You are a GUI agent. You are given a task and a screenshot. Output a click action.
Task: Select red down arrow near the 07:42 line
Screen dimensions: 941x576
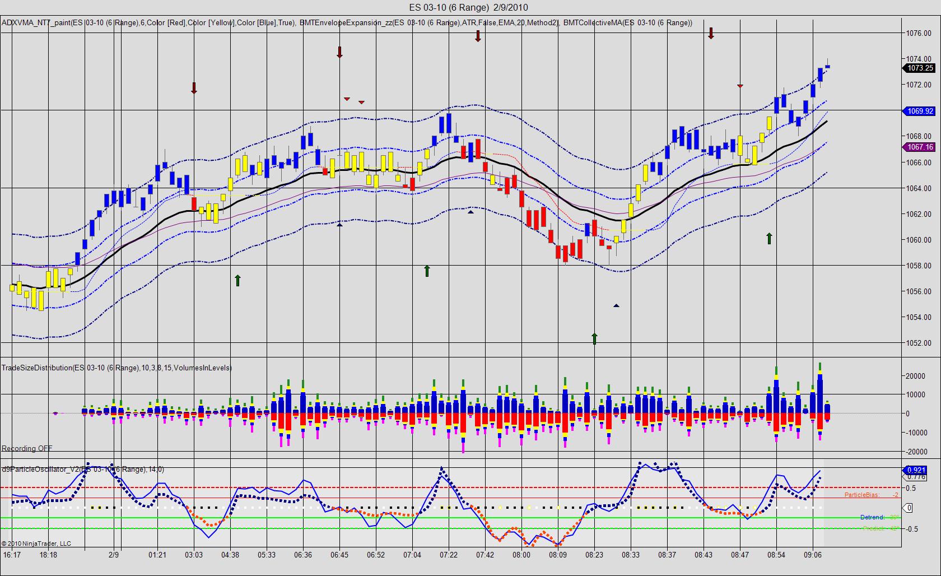coord(478,36)
